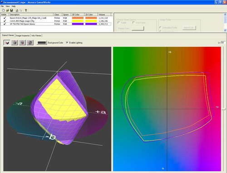Open the View menu
This screenshot has width=227, height=173.
(x=8, y=6)
